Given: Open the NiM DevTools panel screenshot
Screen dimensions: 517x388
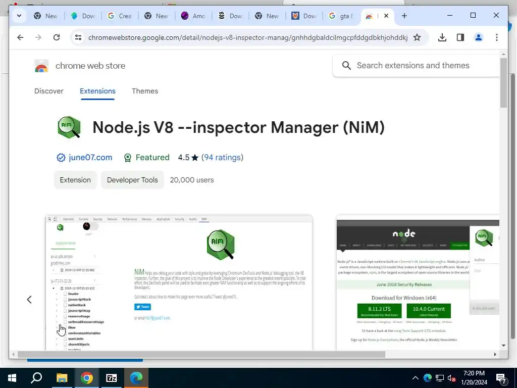Looking at the screenshot, I should pyautogui.click(x=179, y=283).
